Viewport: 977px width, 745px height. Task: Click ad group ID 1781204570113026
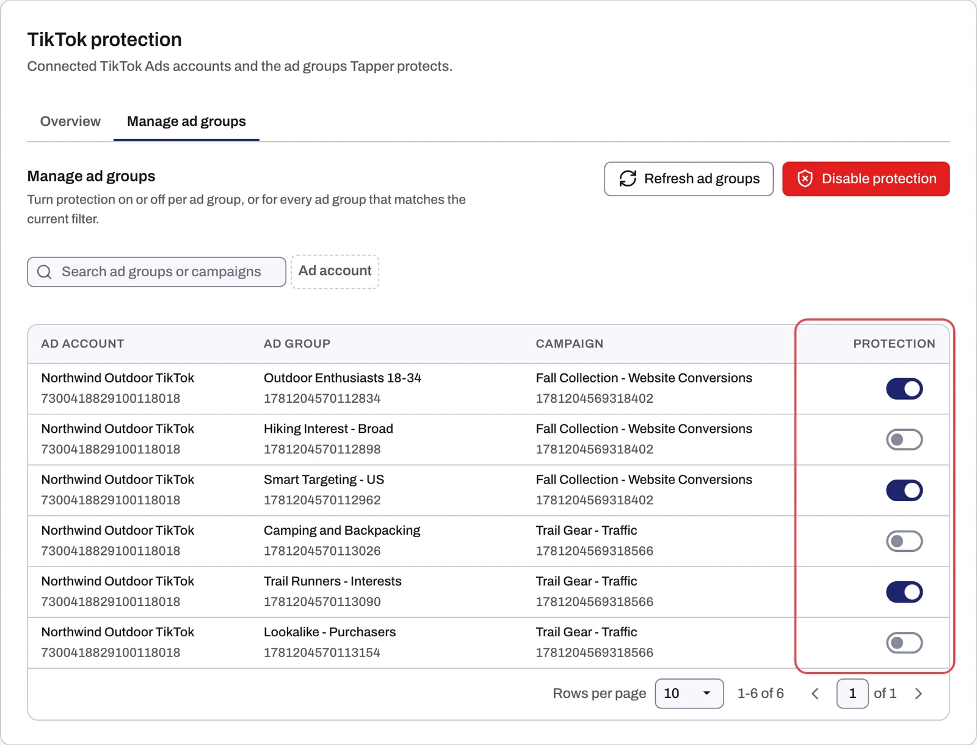(322, 551)
